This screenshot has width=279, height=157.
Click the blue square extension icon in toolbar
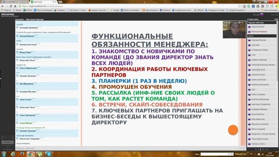tap(253, 6)
